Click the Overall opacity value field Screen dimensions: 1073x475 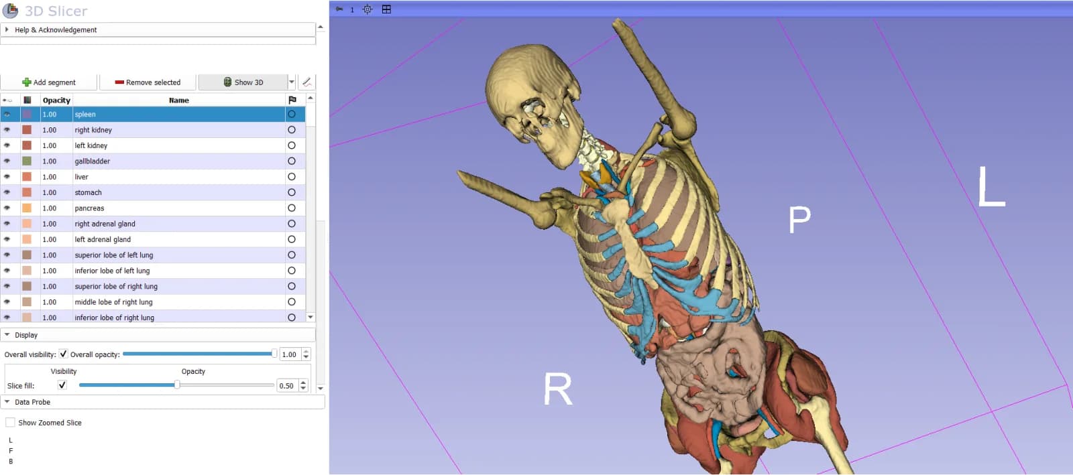290,354
